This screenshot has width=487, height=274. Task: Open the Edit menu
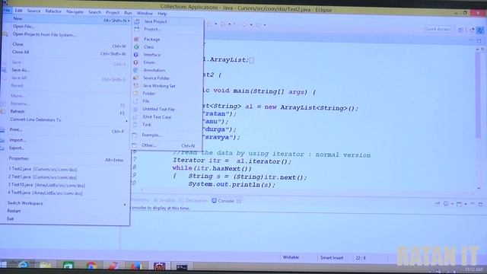(x=18, y=11)
